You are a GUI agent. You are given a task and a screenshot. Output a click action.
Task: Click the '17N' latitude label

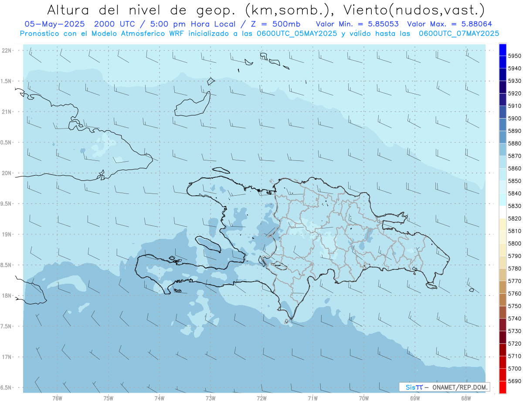(x=7, y=357)
